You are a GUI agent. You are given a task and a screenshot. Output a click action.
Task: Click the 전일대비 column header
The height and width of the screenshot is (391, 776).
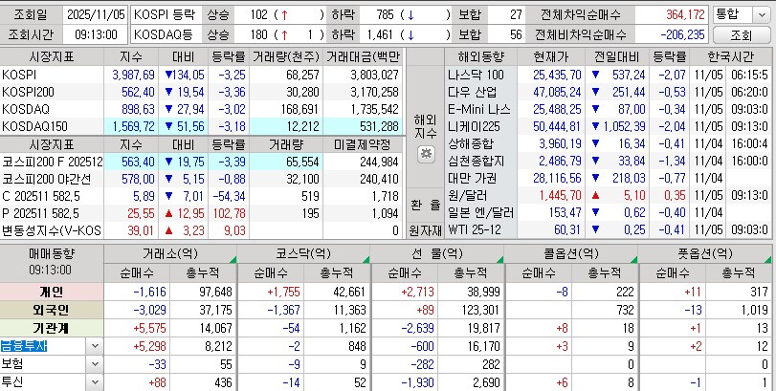(617, 56)
